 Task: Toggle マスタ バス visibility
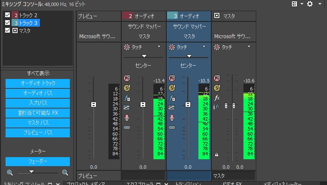click(38, 123)
